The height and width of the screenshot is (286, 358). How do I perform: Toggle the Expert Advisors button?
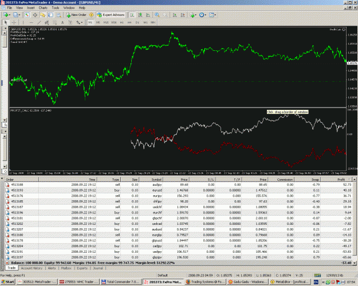coord(111,15)
